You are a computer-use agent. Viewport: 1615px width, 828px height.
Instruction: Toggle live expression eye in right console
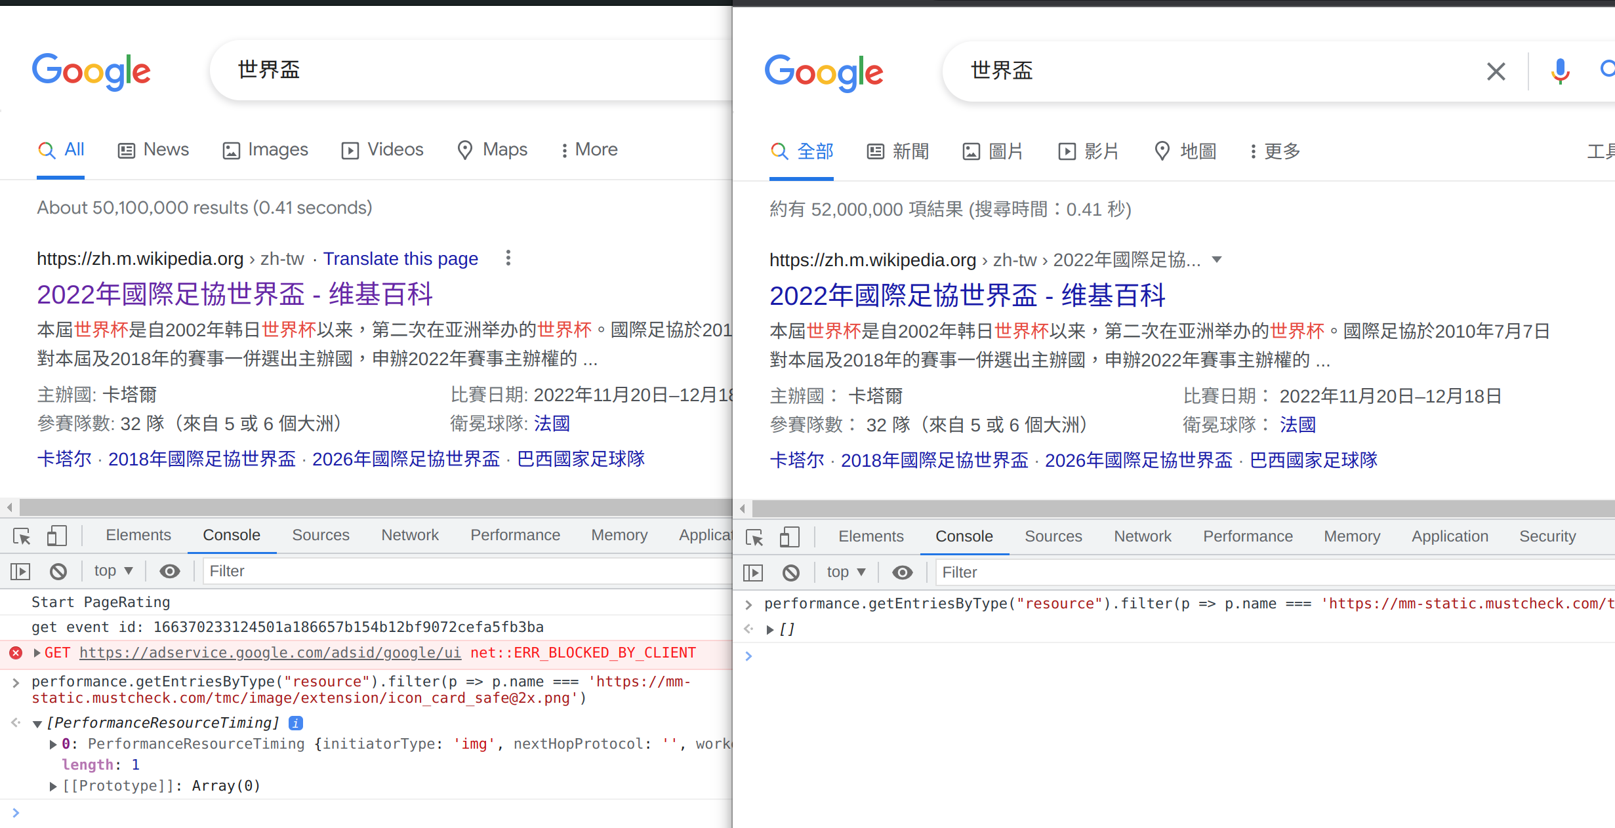pyautogui.click(x=903, y=573)
